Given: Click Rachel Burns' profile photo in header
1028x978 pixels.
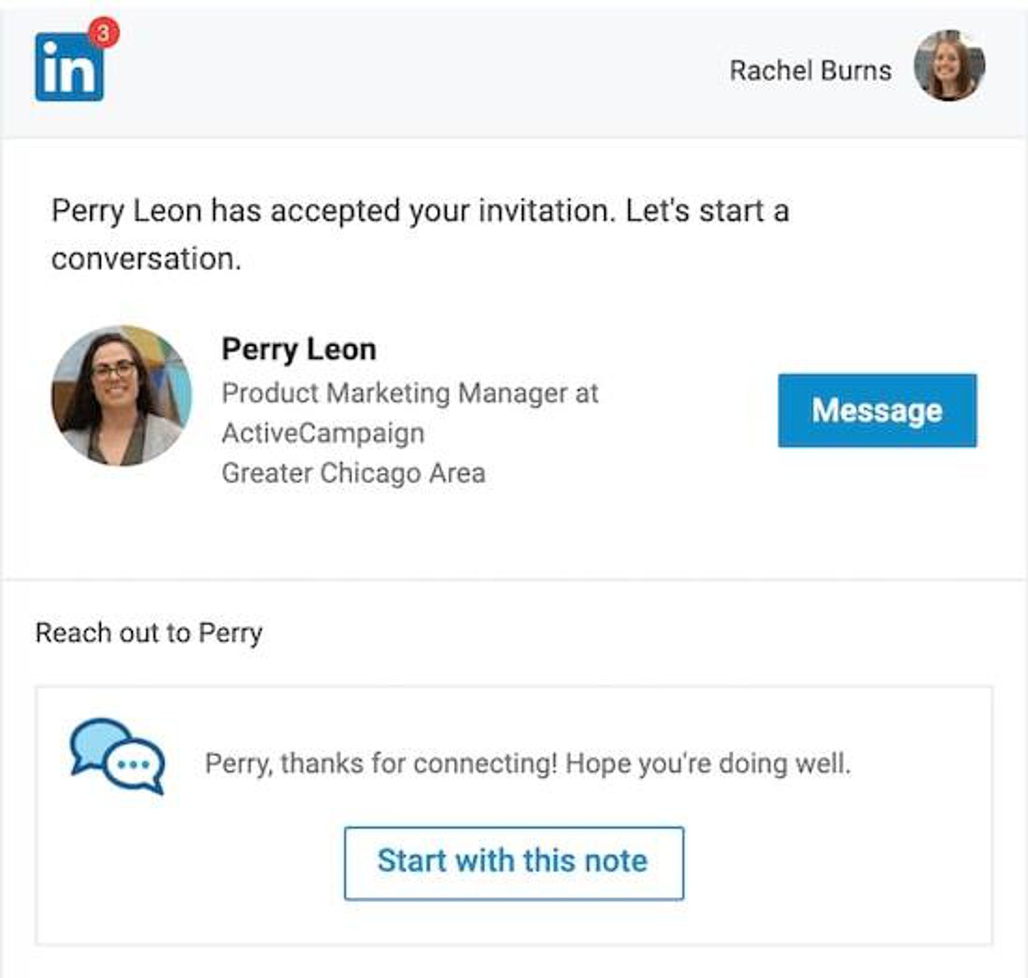Looking at the screenshot, I should [949, 66].
